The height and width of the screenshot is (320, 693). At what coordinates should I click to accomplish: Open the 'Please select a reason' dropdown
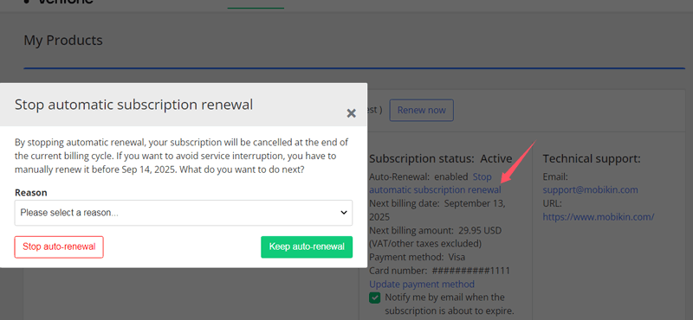click(184, 213)
